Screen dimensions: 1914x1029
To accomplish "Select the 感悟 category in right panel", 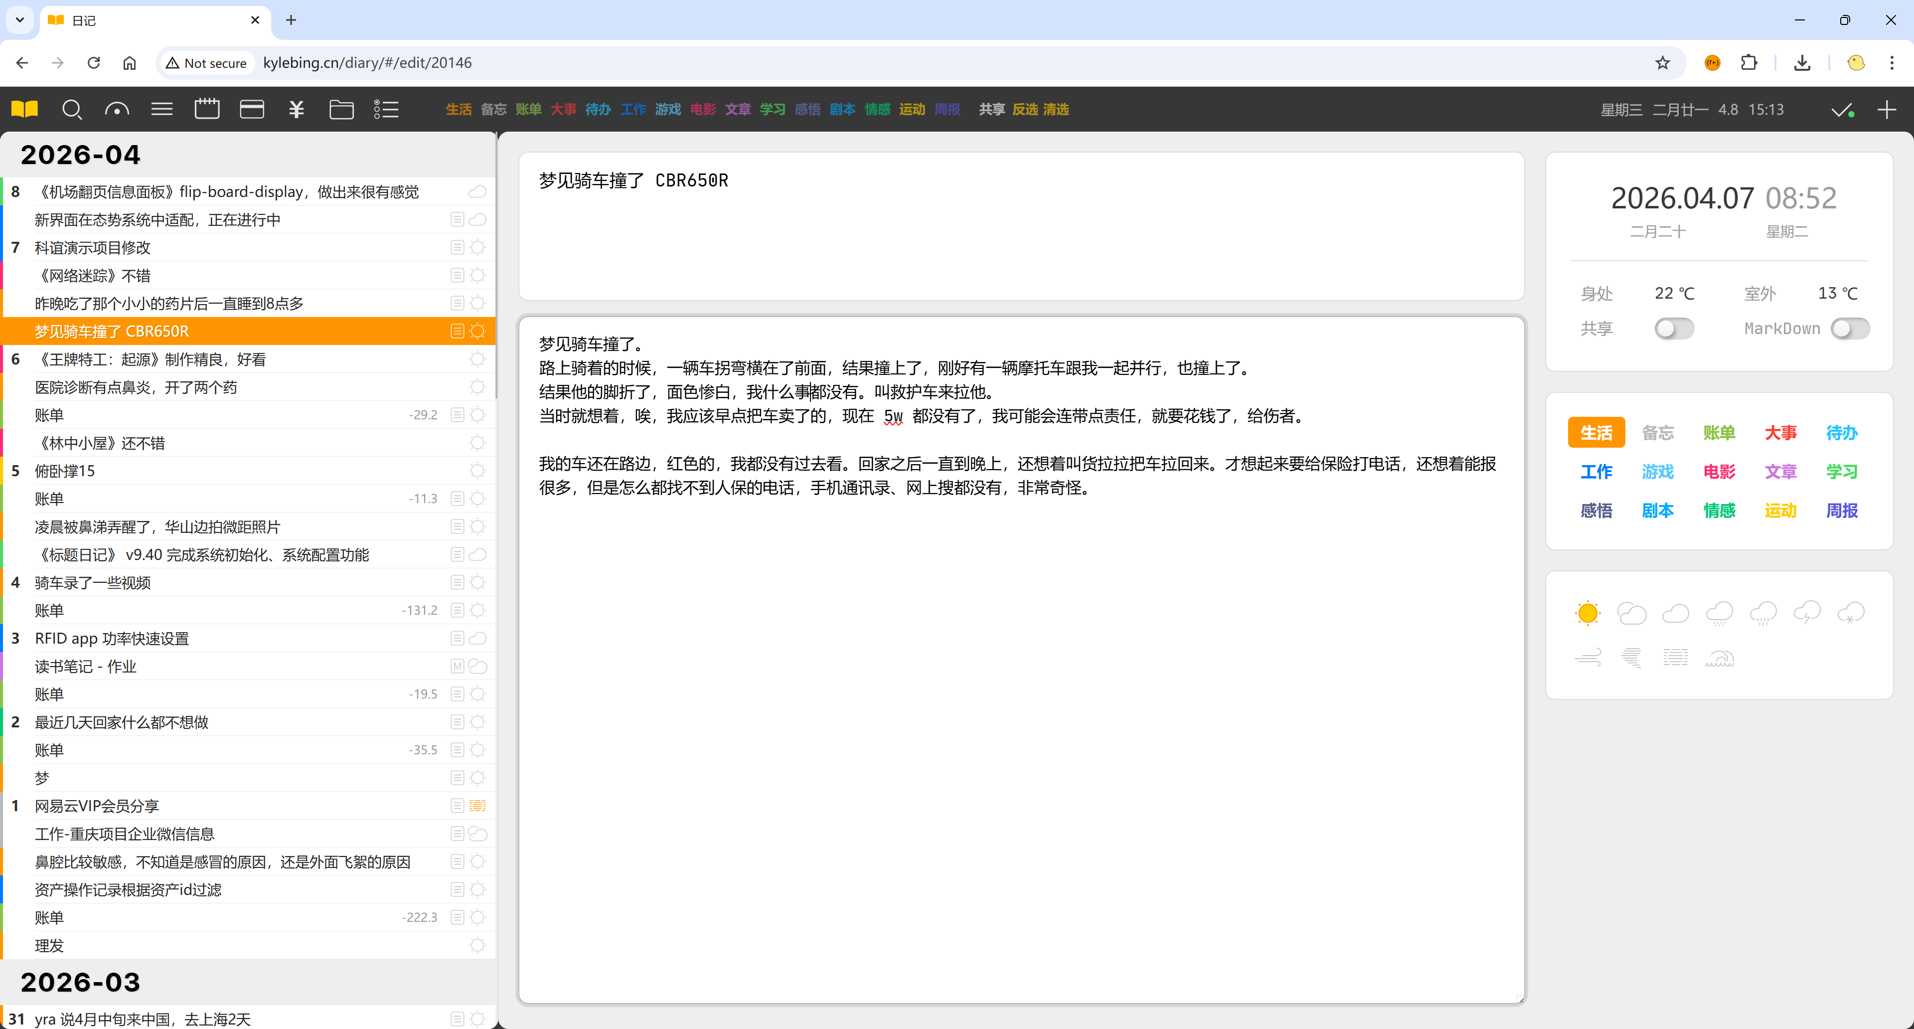I will pos(1596,511).
